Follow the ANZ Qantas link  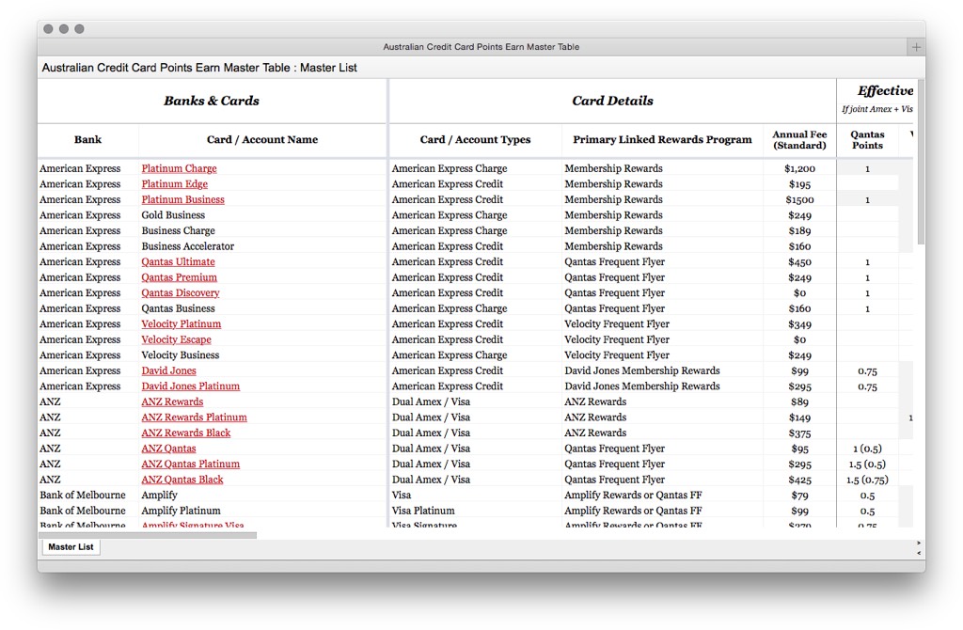pos(169,449)
